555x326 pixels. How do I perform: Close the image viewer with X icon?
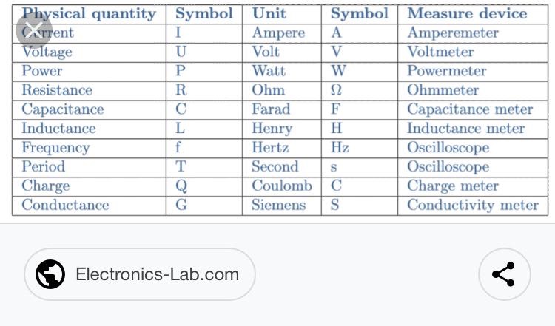33,30
